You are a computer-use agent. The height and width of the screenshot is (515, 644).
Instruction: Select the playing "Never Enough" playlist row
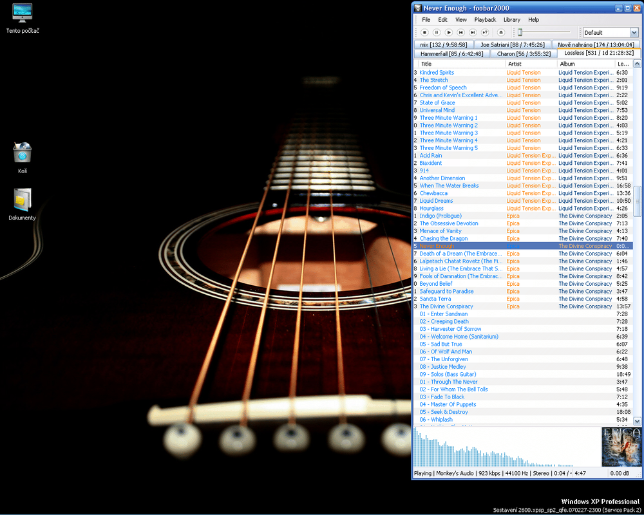click(523, 246)
